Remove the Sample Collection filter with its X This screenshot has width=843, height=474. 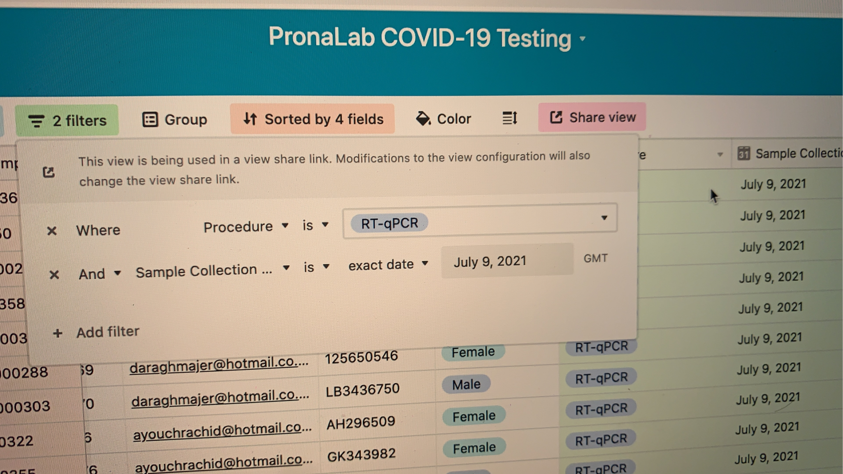[x=54, y=275]
